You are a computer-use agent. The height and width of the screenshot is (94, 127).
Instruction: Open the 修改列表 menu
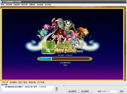[24, 5]
